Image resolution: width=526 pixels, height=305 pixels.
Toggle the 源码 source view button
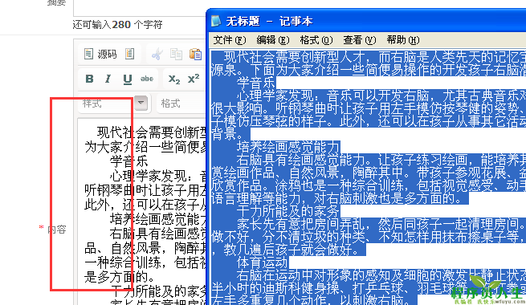[100, 54]
